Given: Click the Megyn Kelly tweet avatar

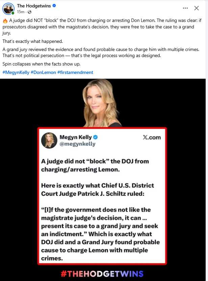Looking at the screenshot, I should [x=49, y=140].
